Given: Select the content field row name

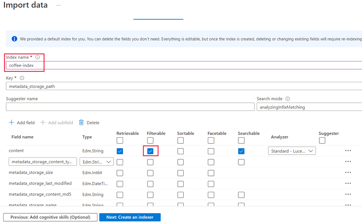Looking at the screenshot, I should pos(16,151).
